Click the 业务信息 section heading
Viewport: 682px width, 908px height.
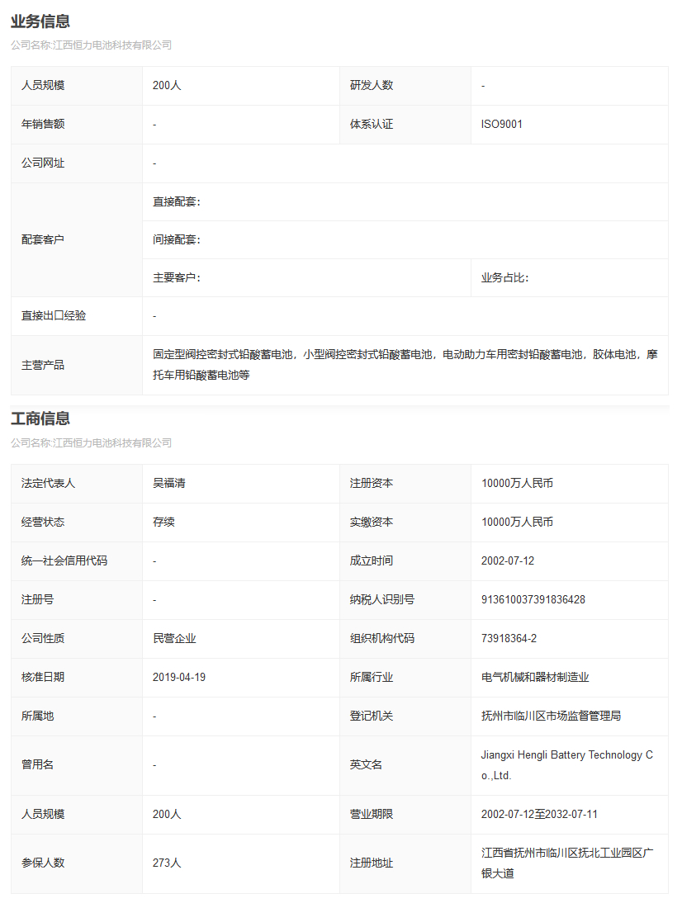pyautogui.click(x=40, y=21)
